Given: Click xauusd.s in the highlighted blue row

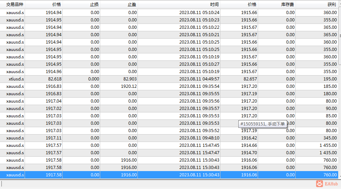Looking at the screenshot, I should [x=15, y=175].
